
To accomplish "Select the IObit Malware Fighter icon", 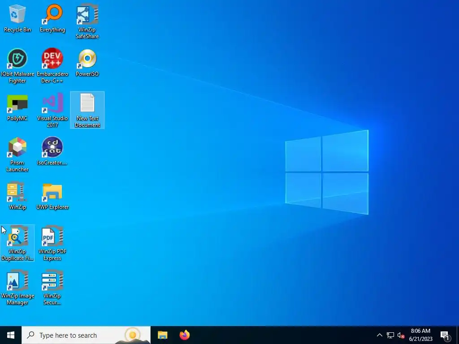I will (17, 66).
